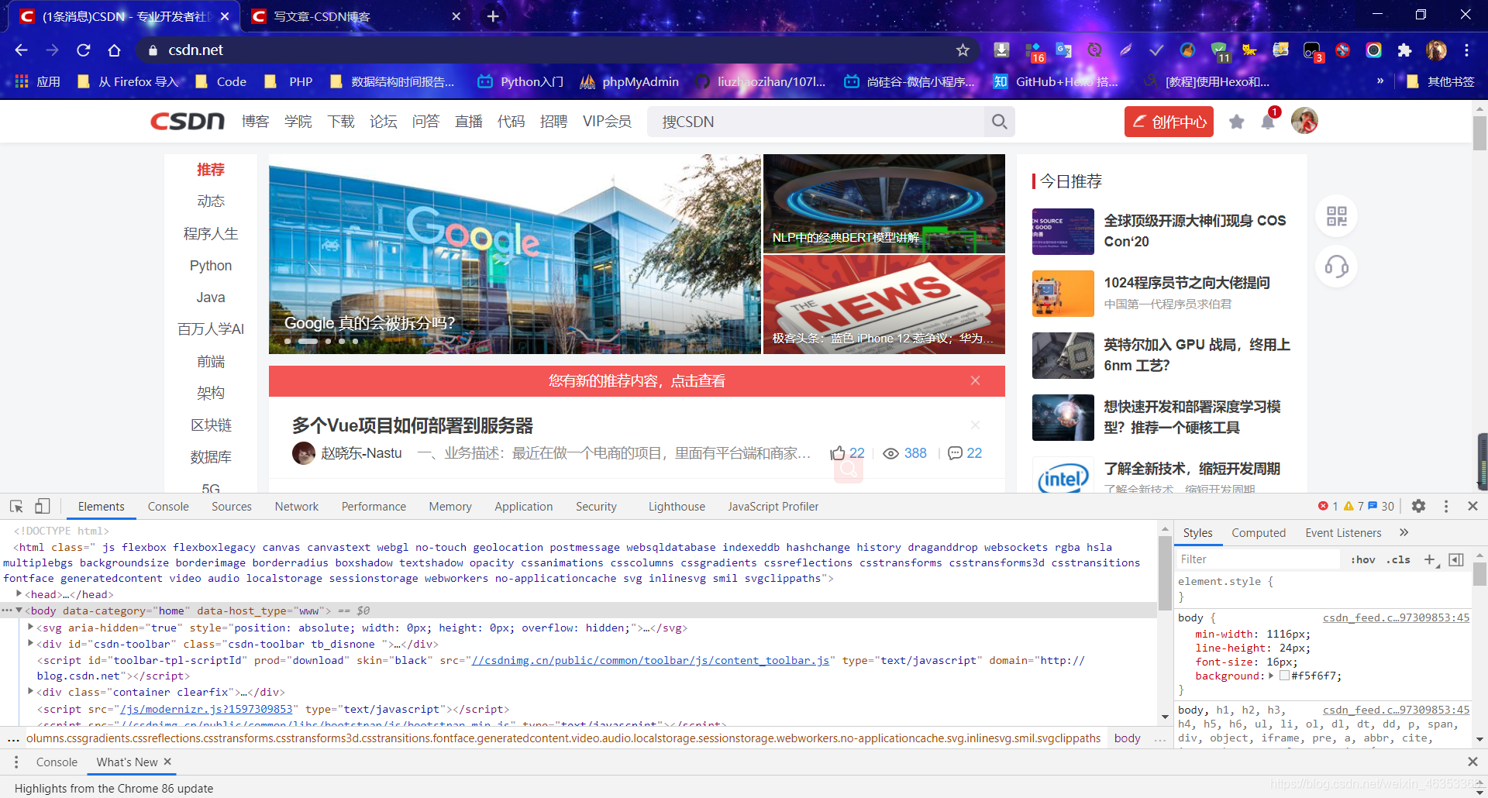Image resolution: width=1488 pixels, height=798 pixels.
Task: Select the Java category in sidebar
Action: [211, 298]
